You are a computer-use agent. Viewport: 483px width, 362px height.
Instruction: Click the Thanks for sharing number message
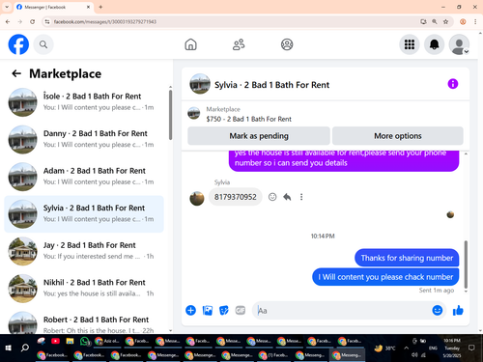pyautogui.click(x=407, y=258)
